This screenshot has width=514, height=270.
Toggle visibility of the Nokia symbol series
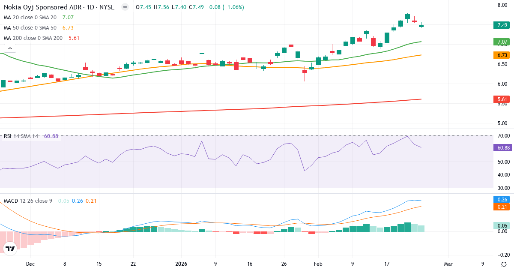click(125, 7)
